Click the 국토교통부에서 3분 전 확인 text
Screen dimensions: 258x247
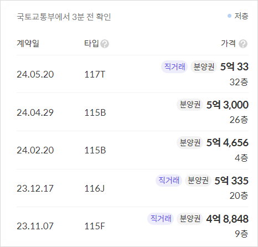tap(64, 17)
